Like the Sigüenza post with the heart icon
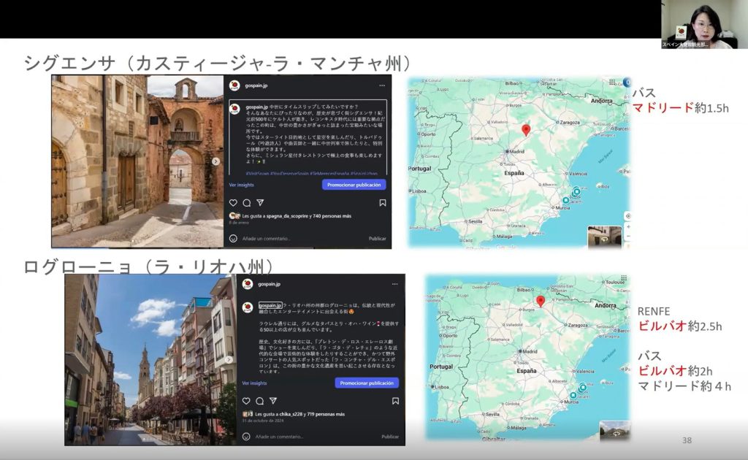Screen dimensions: 748x460 point(233,203)
